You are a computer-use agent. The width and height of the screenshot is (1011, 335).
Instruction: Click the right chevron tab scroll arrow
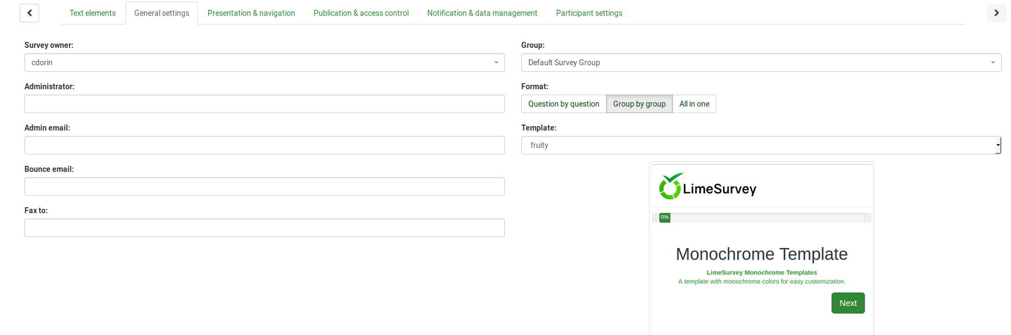[996, 13]
